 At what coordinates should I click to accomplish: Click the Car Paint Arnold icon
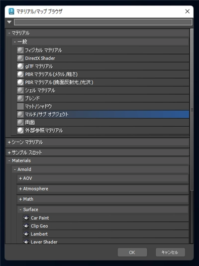pyautogui.click(x=26, y=218)
